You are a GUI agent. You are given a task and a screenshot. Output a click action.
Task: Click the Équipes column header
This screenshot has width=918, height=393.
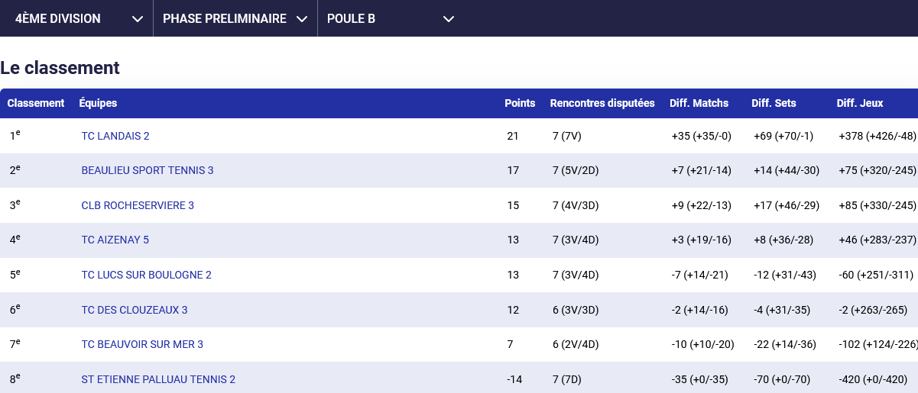pos(98,103)
